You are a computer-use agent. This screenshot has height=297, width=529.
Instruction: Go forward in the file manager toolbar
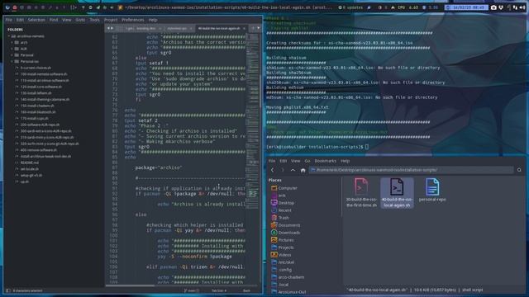(x=283, y=170)
